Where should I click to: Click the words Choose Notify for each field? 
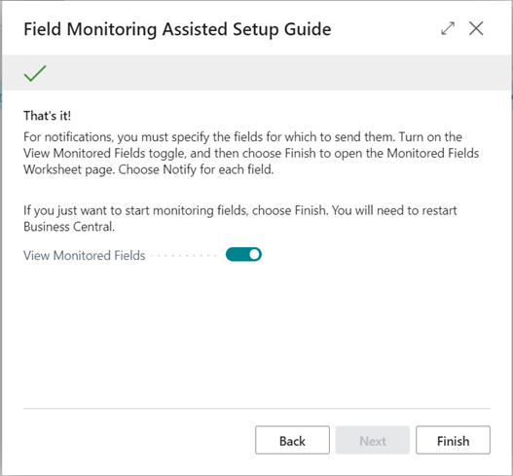[196, 169]
